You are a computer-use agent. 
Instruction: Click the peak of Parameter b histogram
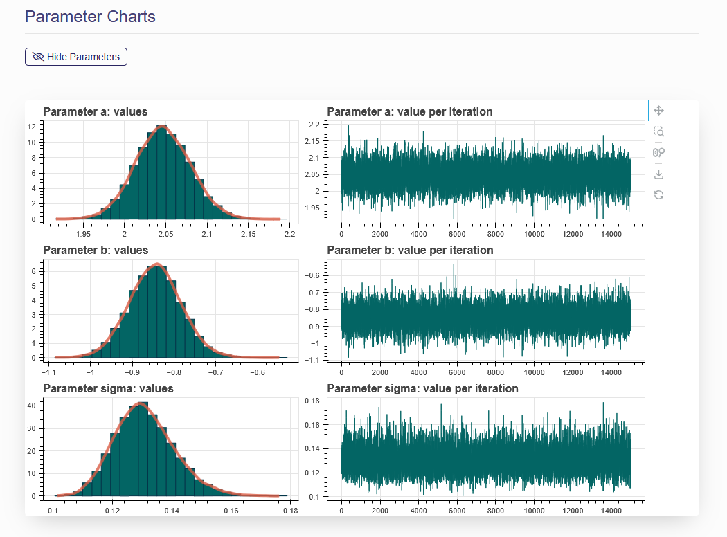point(157,265)
